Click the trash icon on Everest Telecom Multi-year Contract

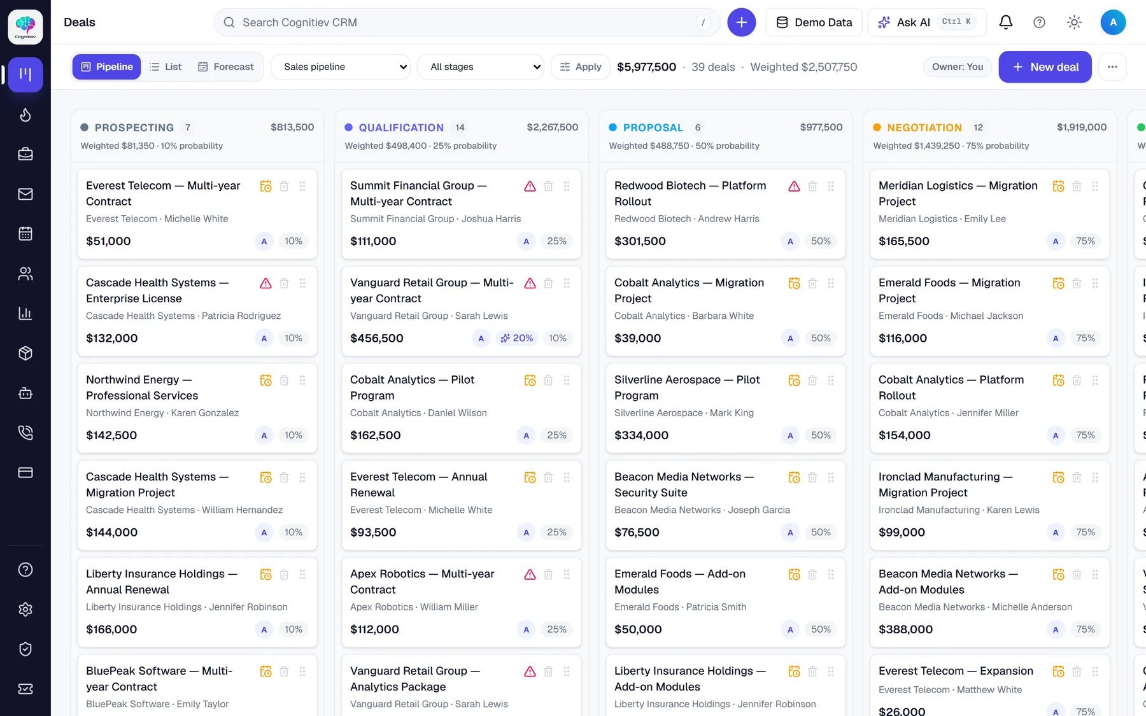tap(285, 186)
